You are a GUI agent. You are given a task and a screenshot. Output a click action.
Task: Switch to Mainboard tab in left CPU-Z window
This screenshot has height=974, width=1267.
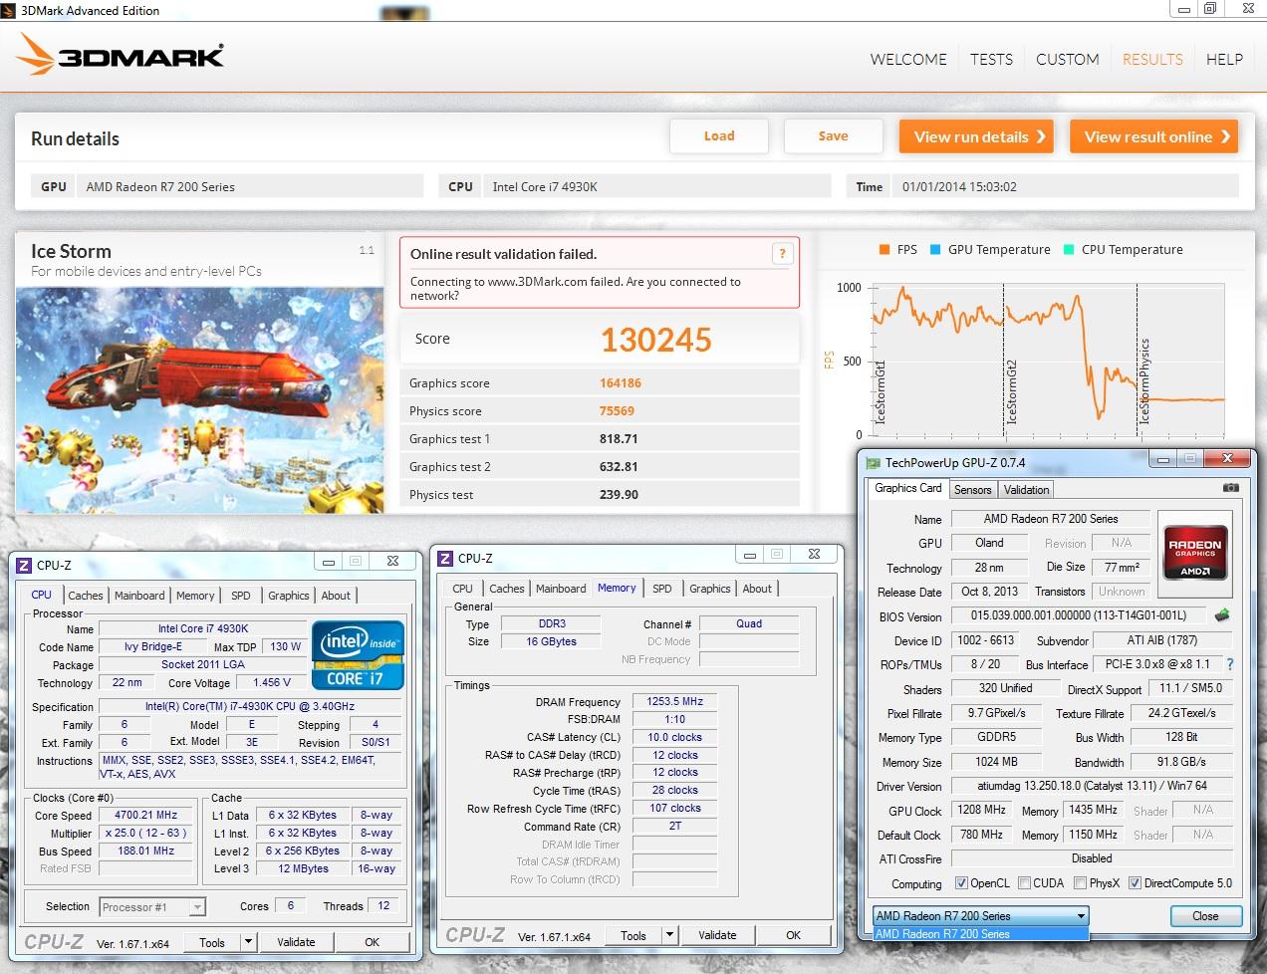point(139,596)
